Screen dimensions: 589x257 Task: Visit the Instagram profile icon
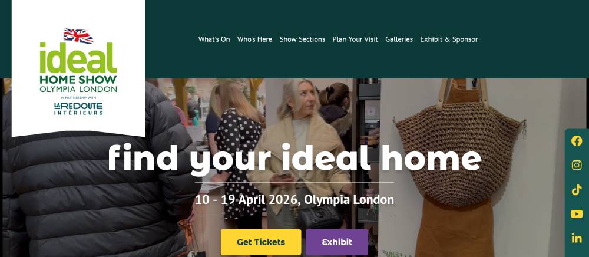tap(577, 165)
